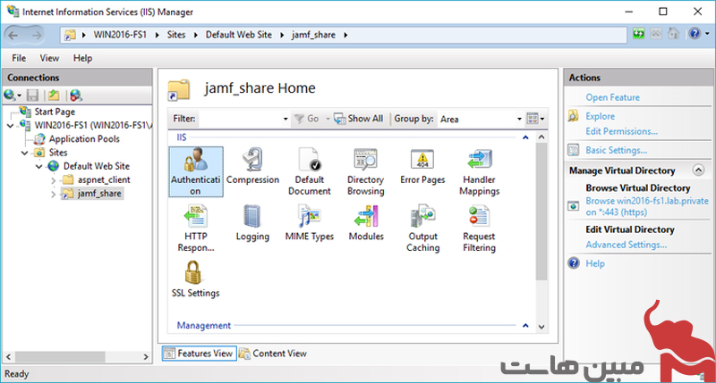Open the Default Document feature

(x=309, y=171)
